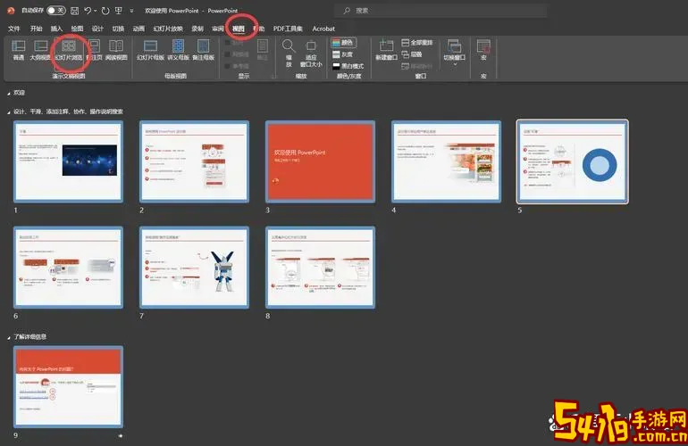The image size is (688, 446).
Task: Click the Save icon in title bar
Action: pos(75,11)
